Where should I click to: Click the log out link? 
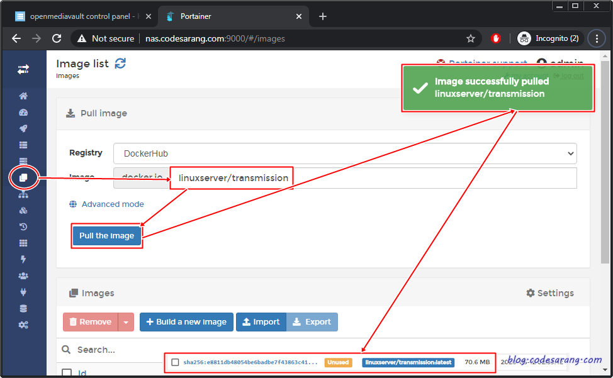tap(572, 75)
